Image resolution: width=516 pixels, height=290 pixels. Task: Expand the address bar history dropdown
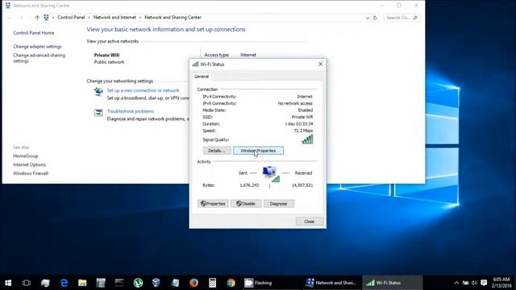point(368,18)
